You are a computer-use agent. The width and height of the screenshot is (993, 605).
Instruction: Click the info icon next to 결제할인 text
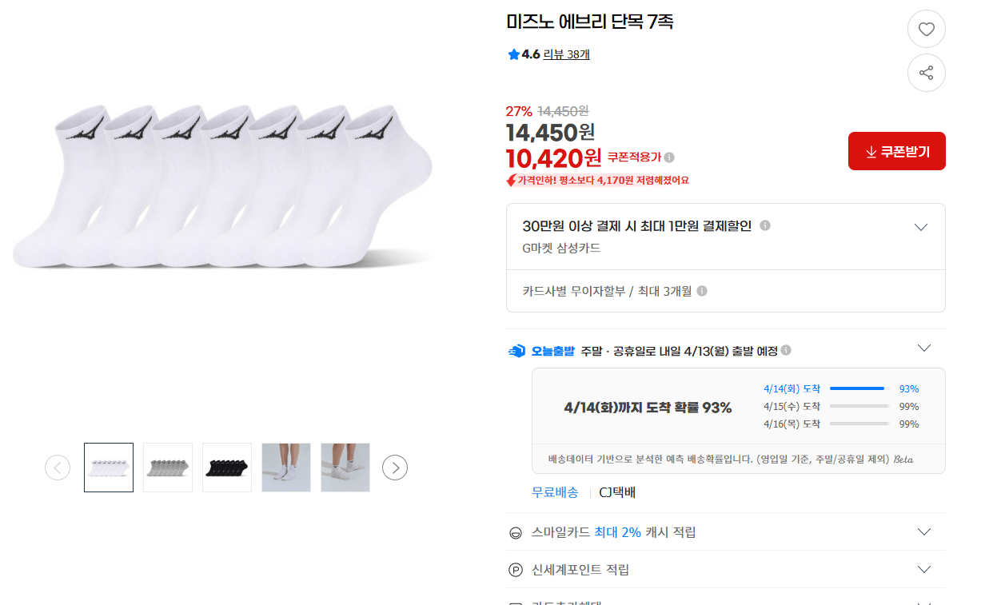click(x=765, y=225)
